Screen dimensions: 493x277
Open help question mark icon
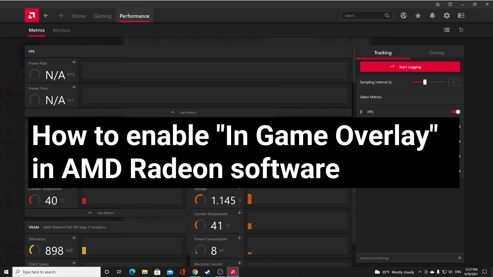tap(450, 4)
